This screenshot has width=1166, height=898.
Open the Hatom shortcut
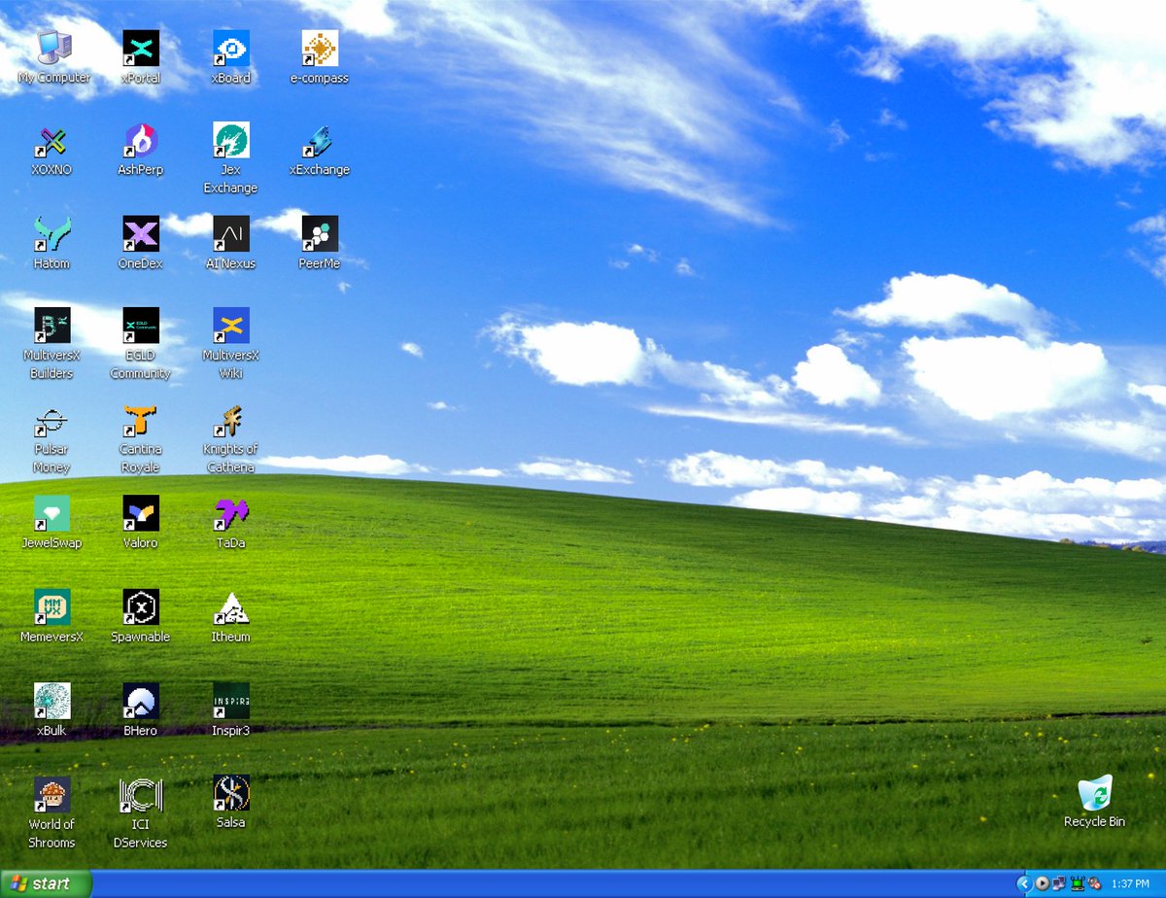click(x=51, y=234)
